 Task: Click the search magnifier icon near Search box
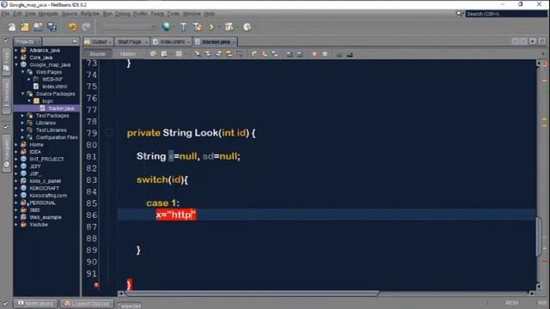pos(460,14)
